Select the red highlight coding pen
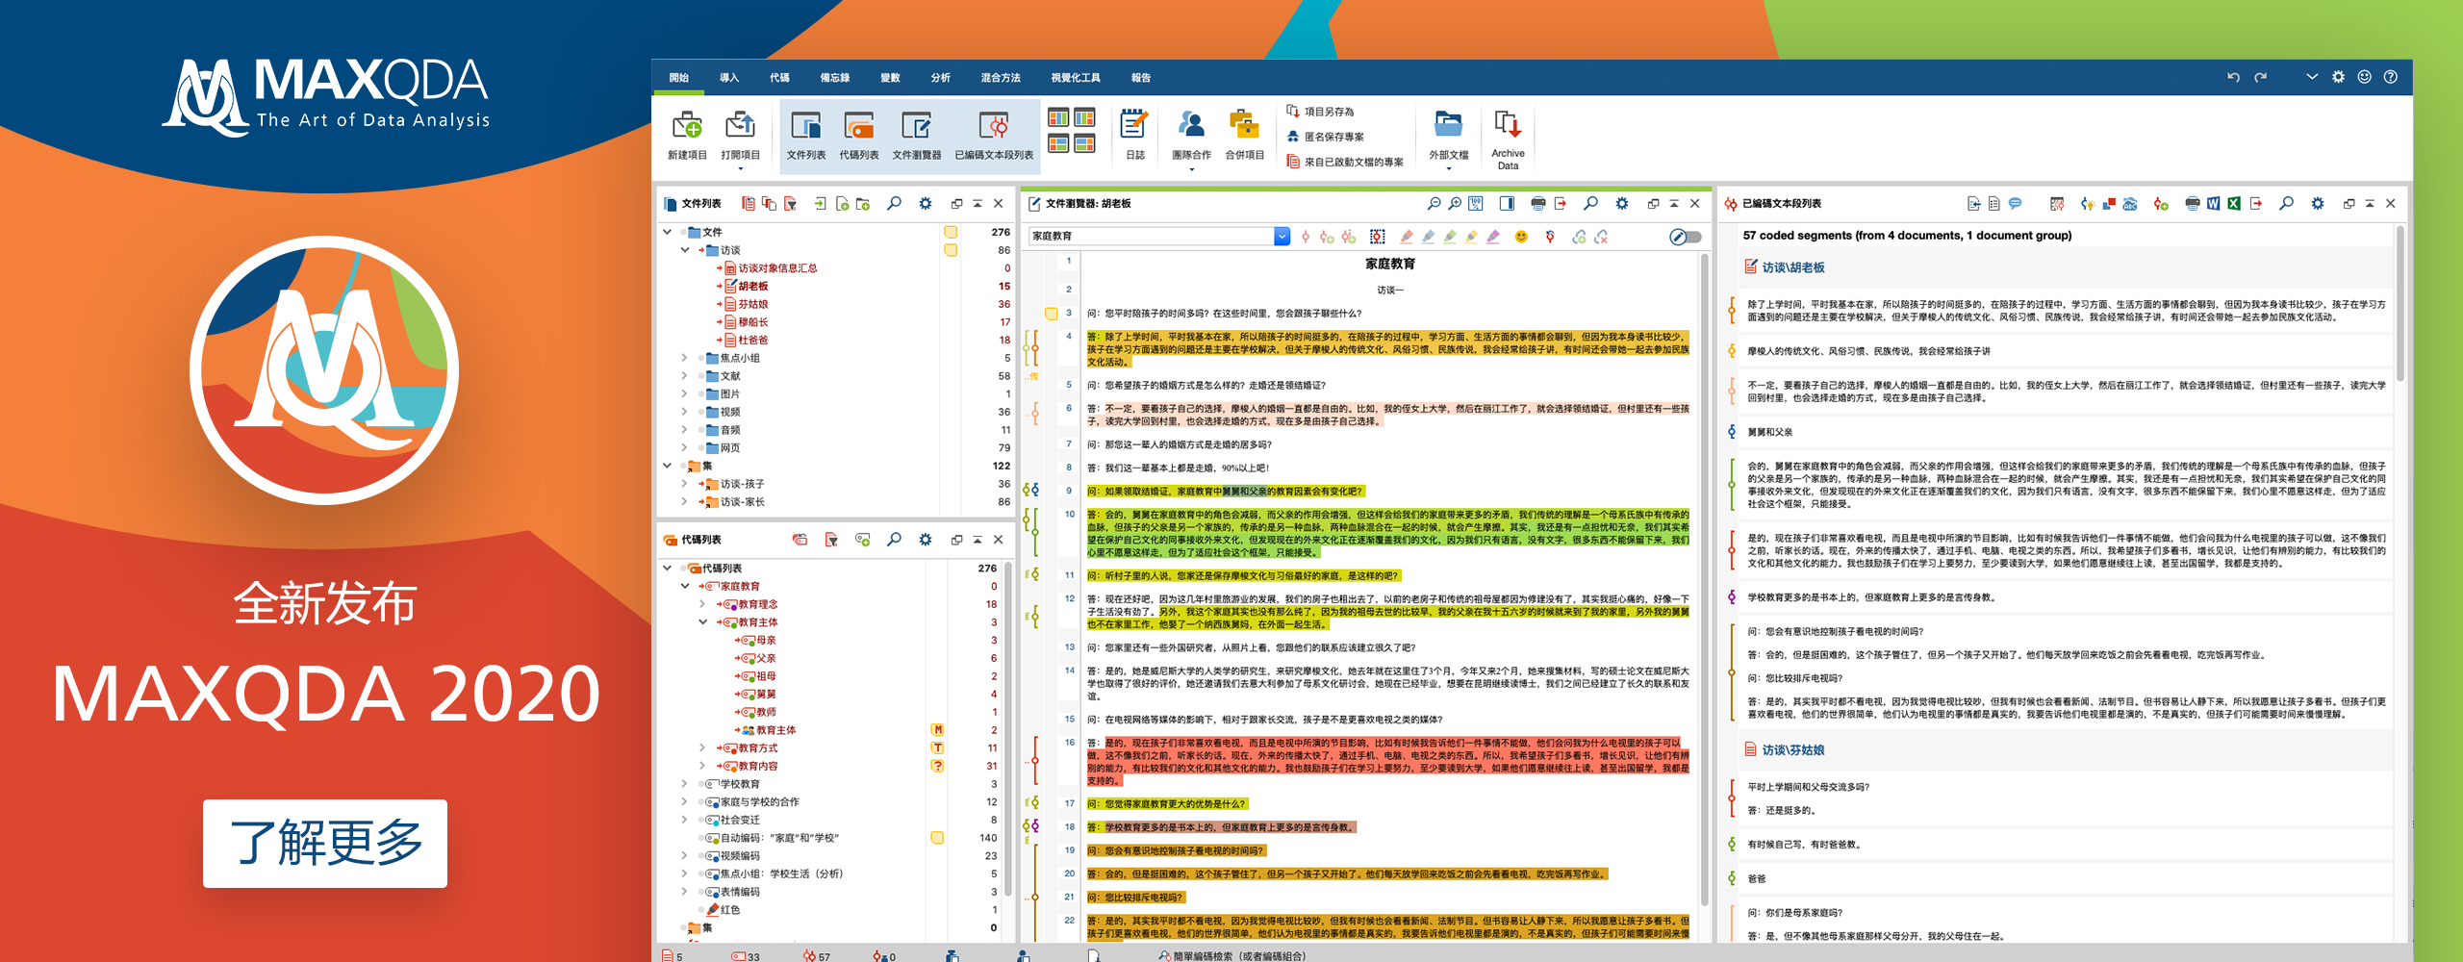 click(x=1407, y=237)
